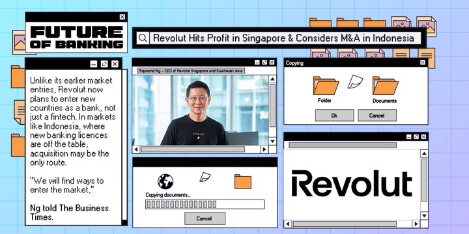Click left arrow of the Revolut window's horizontal scrollbar

click(288, 224)
